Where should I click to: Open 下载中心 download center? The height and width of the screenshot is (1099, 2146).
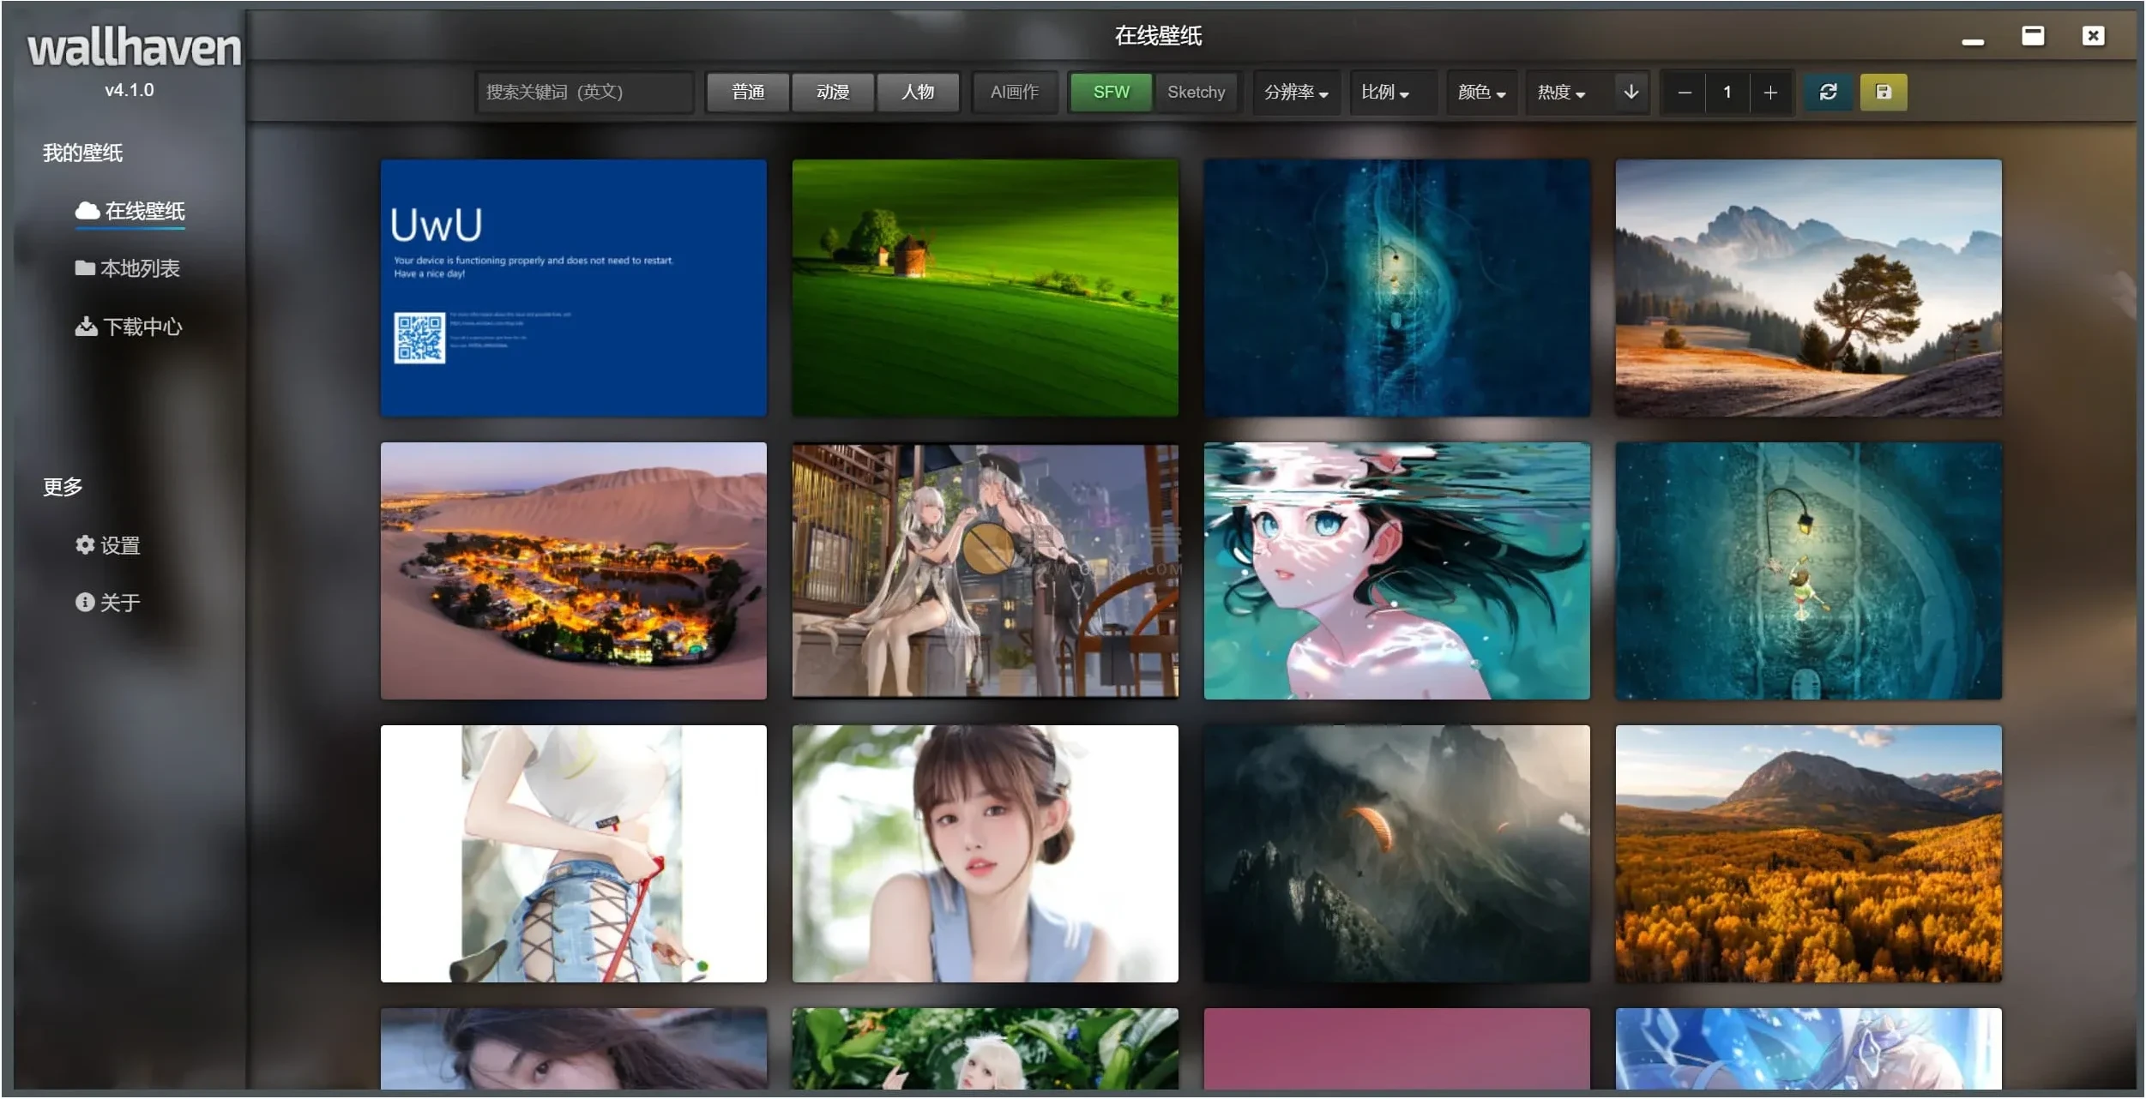pyautogui.click(x=129, y=327)
